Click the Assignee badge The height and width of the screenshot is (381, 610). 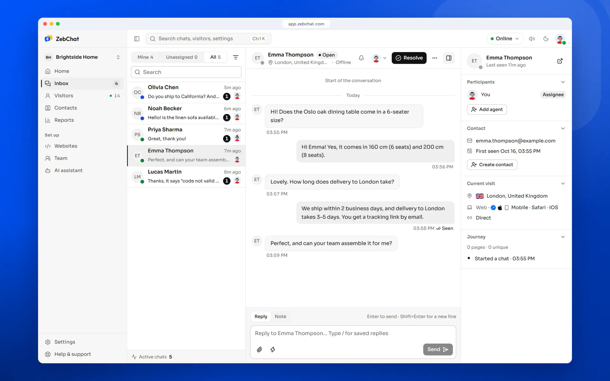553,95
